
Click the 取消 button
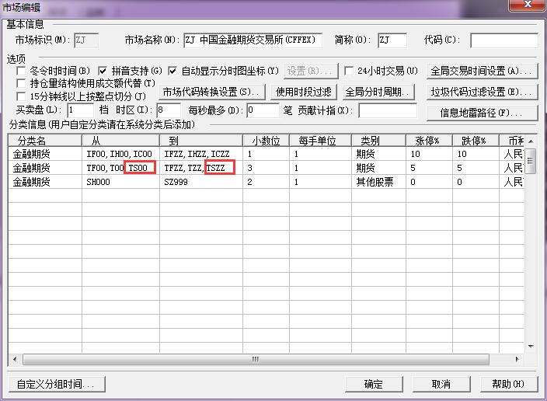(441, 384)
